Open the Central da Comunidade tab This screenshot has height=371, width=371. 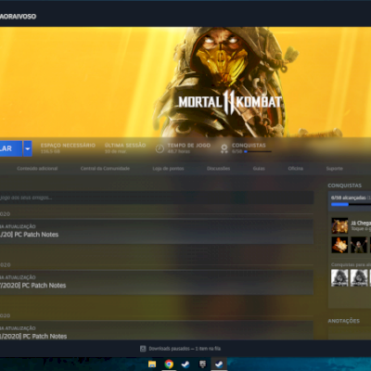(105, 169)
